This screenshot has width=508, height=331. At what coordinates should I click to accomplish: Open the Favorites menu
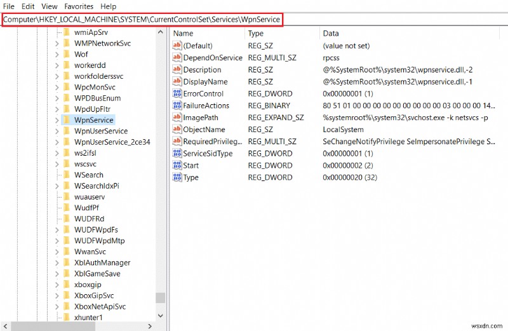[x=79, y=6]
